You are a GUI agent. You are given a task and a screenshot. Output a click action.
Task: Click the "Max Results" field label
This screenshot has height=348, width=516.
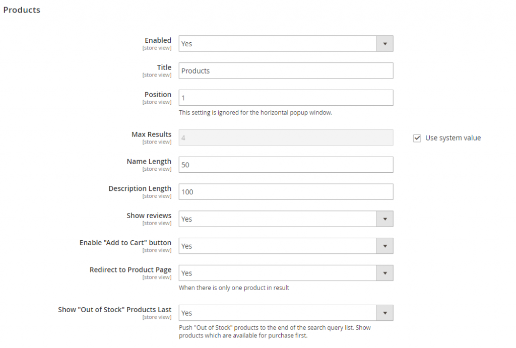click(151, 134)
